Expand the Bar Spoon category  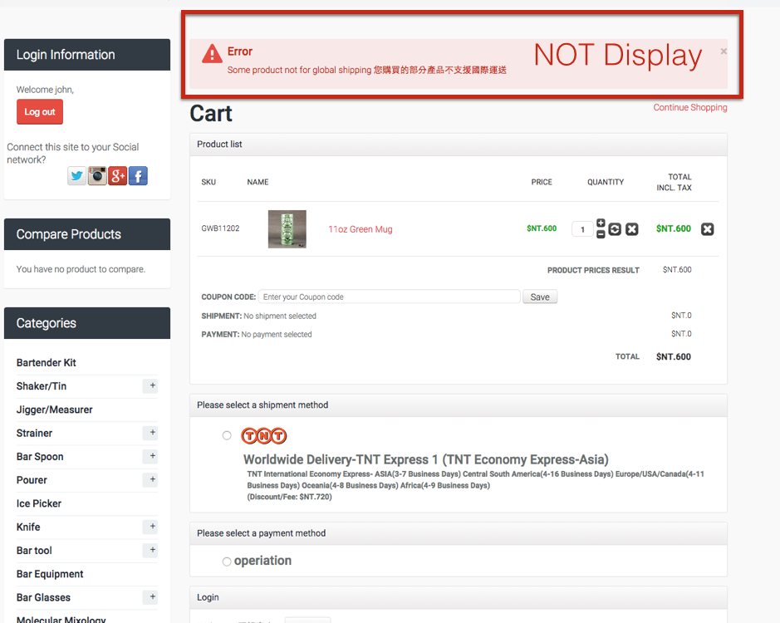click(150, 456)
